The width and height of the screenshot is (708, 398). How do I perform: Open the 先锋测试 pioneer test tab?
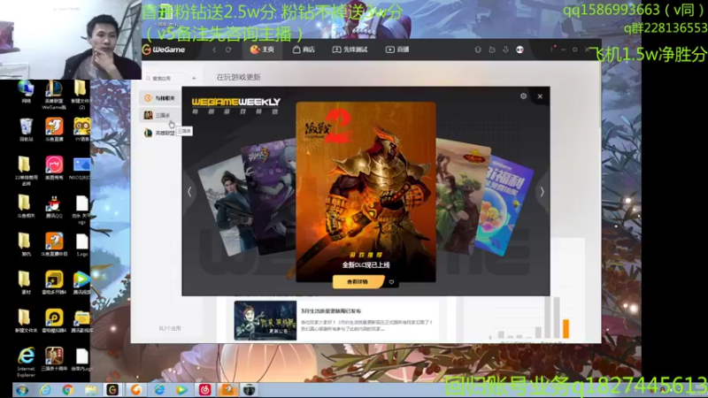point(350,50)
